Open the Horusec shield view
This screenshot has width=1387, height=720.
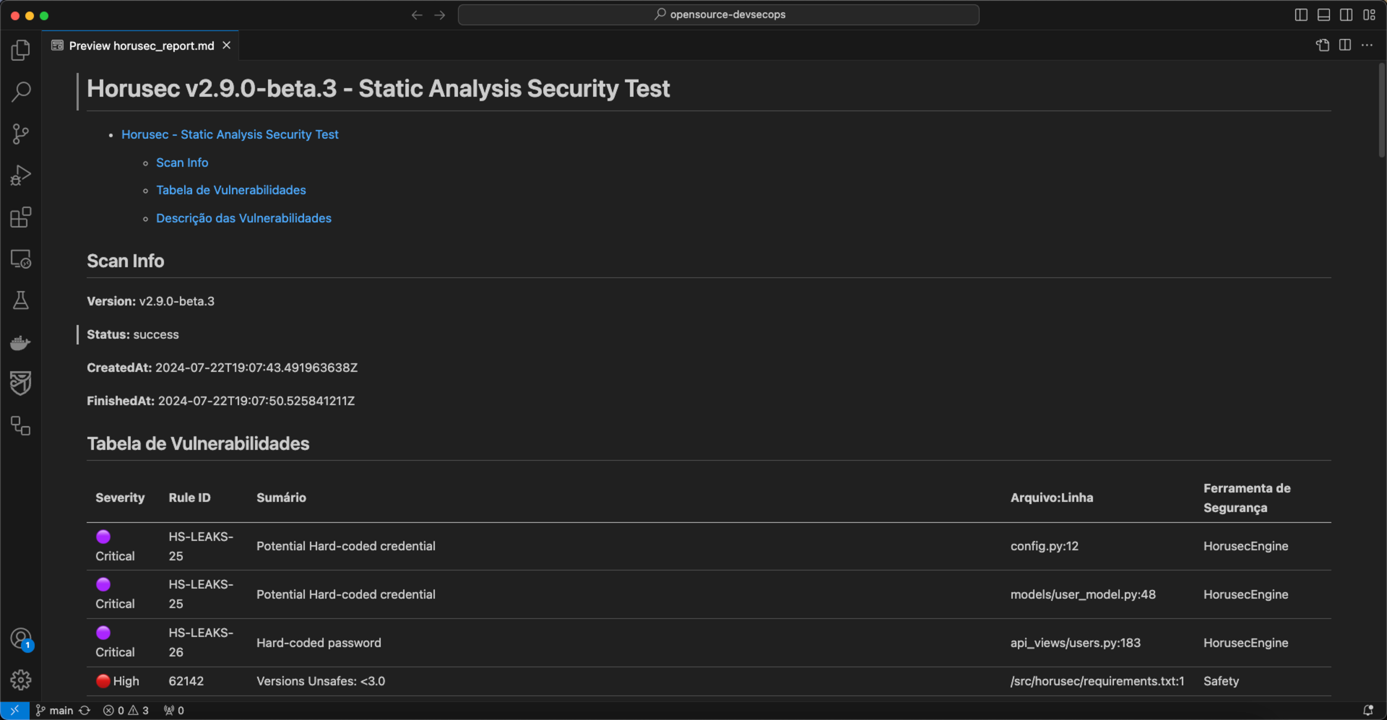click(x=20, y=383)
